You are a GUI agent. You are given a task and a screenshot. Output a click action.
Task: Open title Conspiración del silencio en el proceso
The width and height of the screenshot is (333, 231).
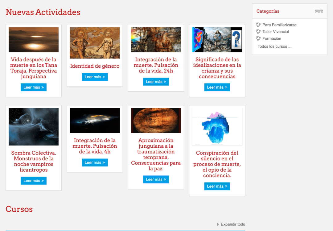pyautogui.click(x=217, y=164)
